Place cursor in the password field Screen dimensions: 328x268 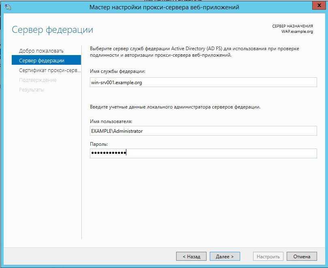tap(203, 153)
